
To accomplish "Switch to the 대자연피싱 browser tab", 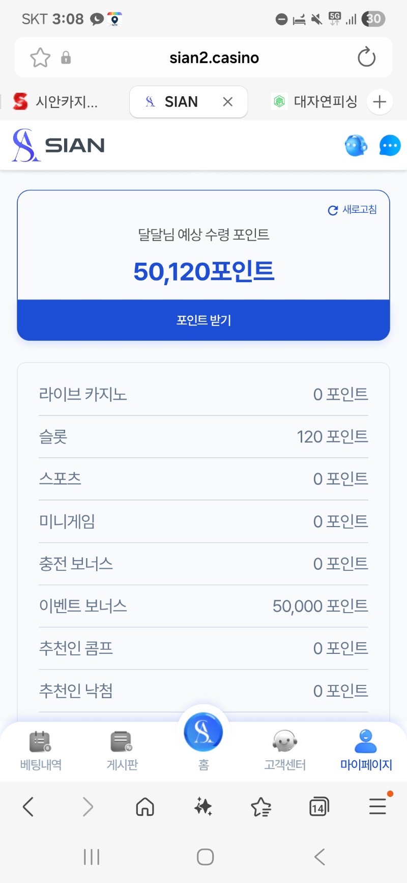I will pos(315,102).
